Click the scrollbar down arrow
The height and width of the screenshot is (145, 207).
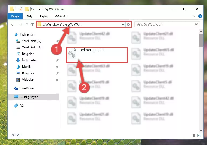(x=201, y=130)
